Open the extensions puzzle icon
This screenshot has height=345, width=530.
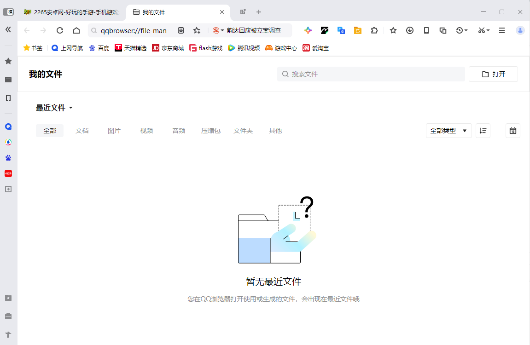[x=374, y=30]
